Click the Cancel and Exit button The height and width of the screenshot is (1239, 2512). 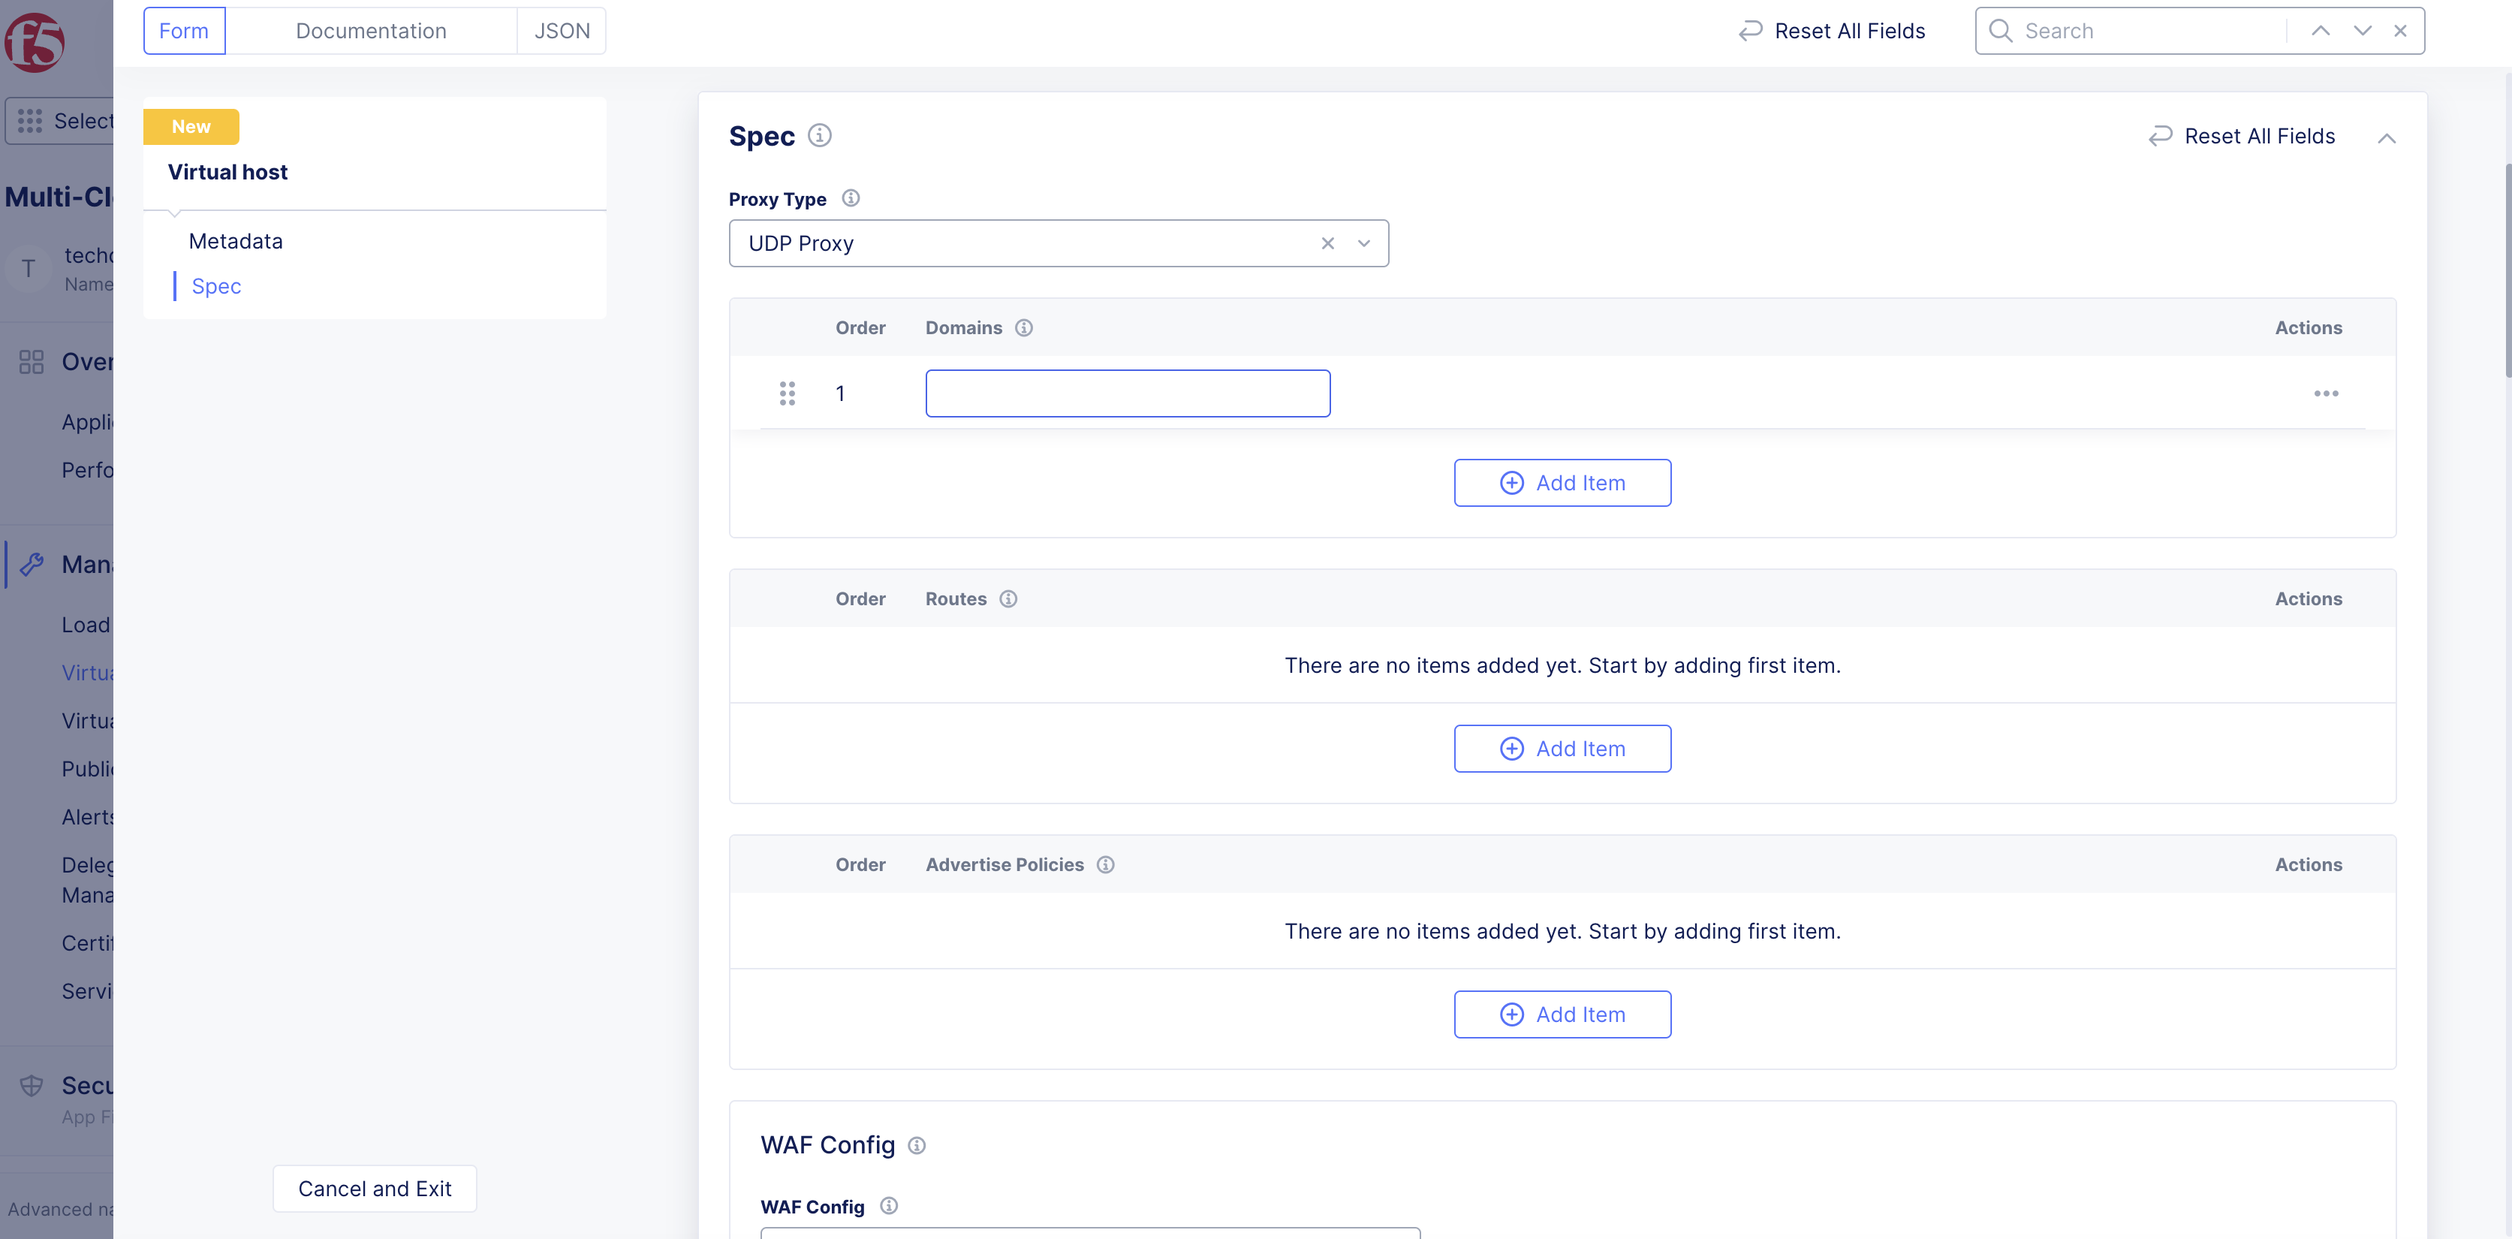tap(375, 1188)
